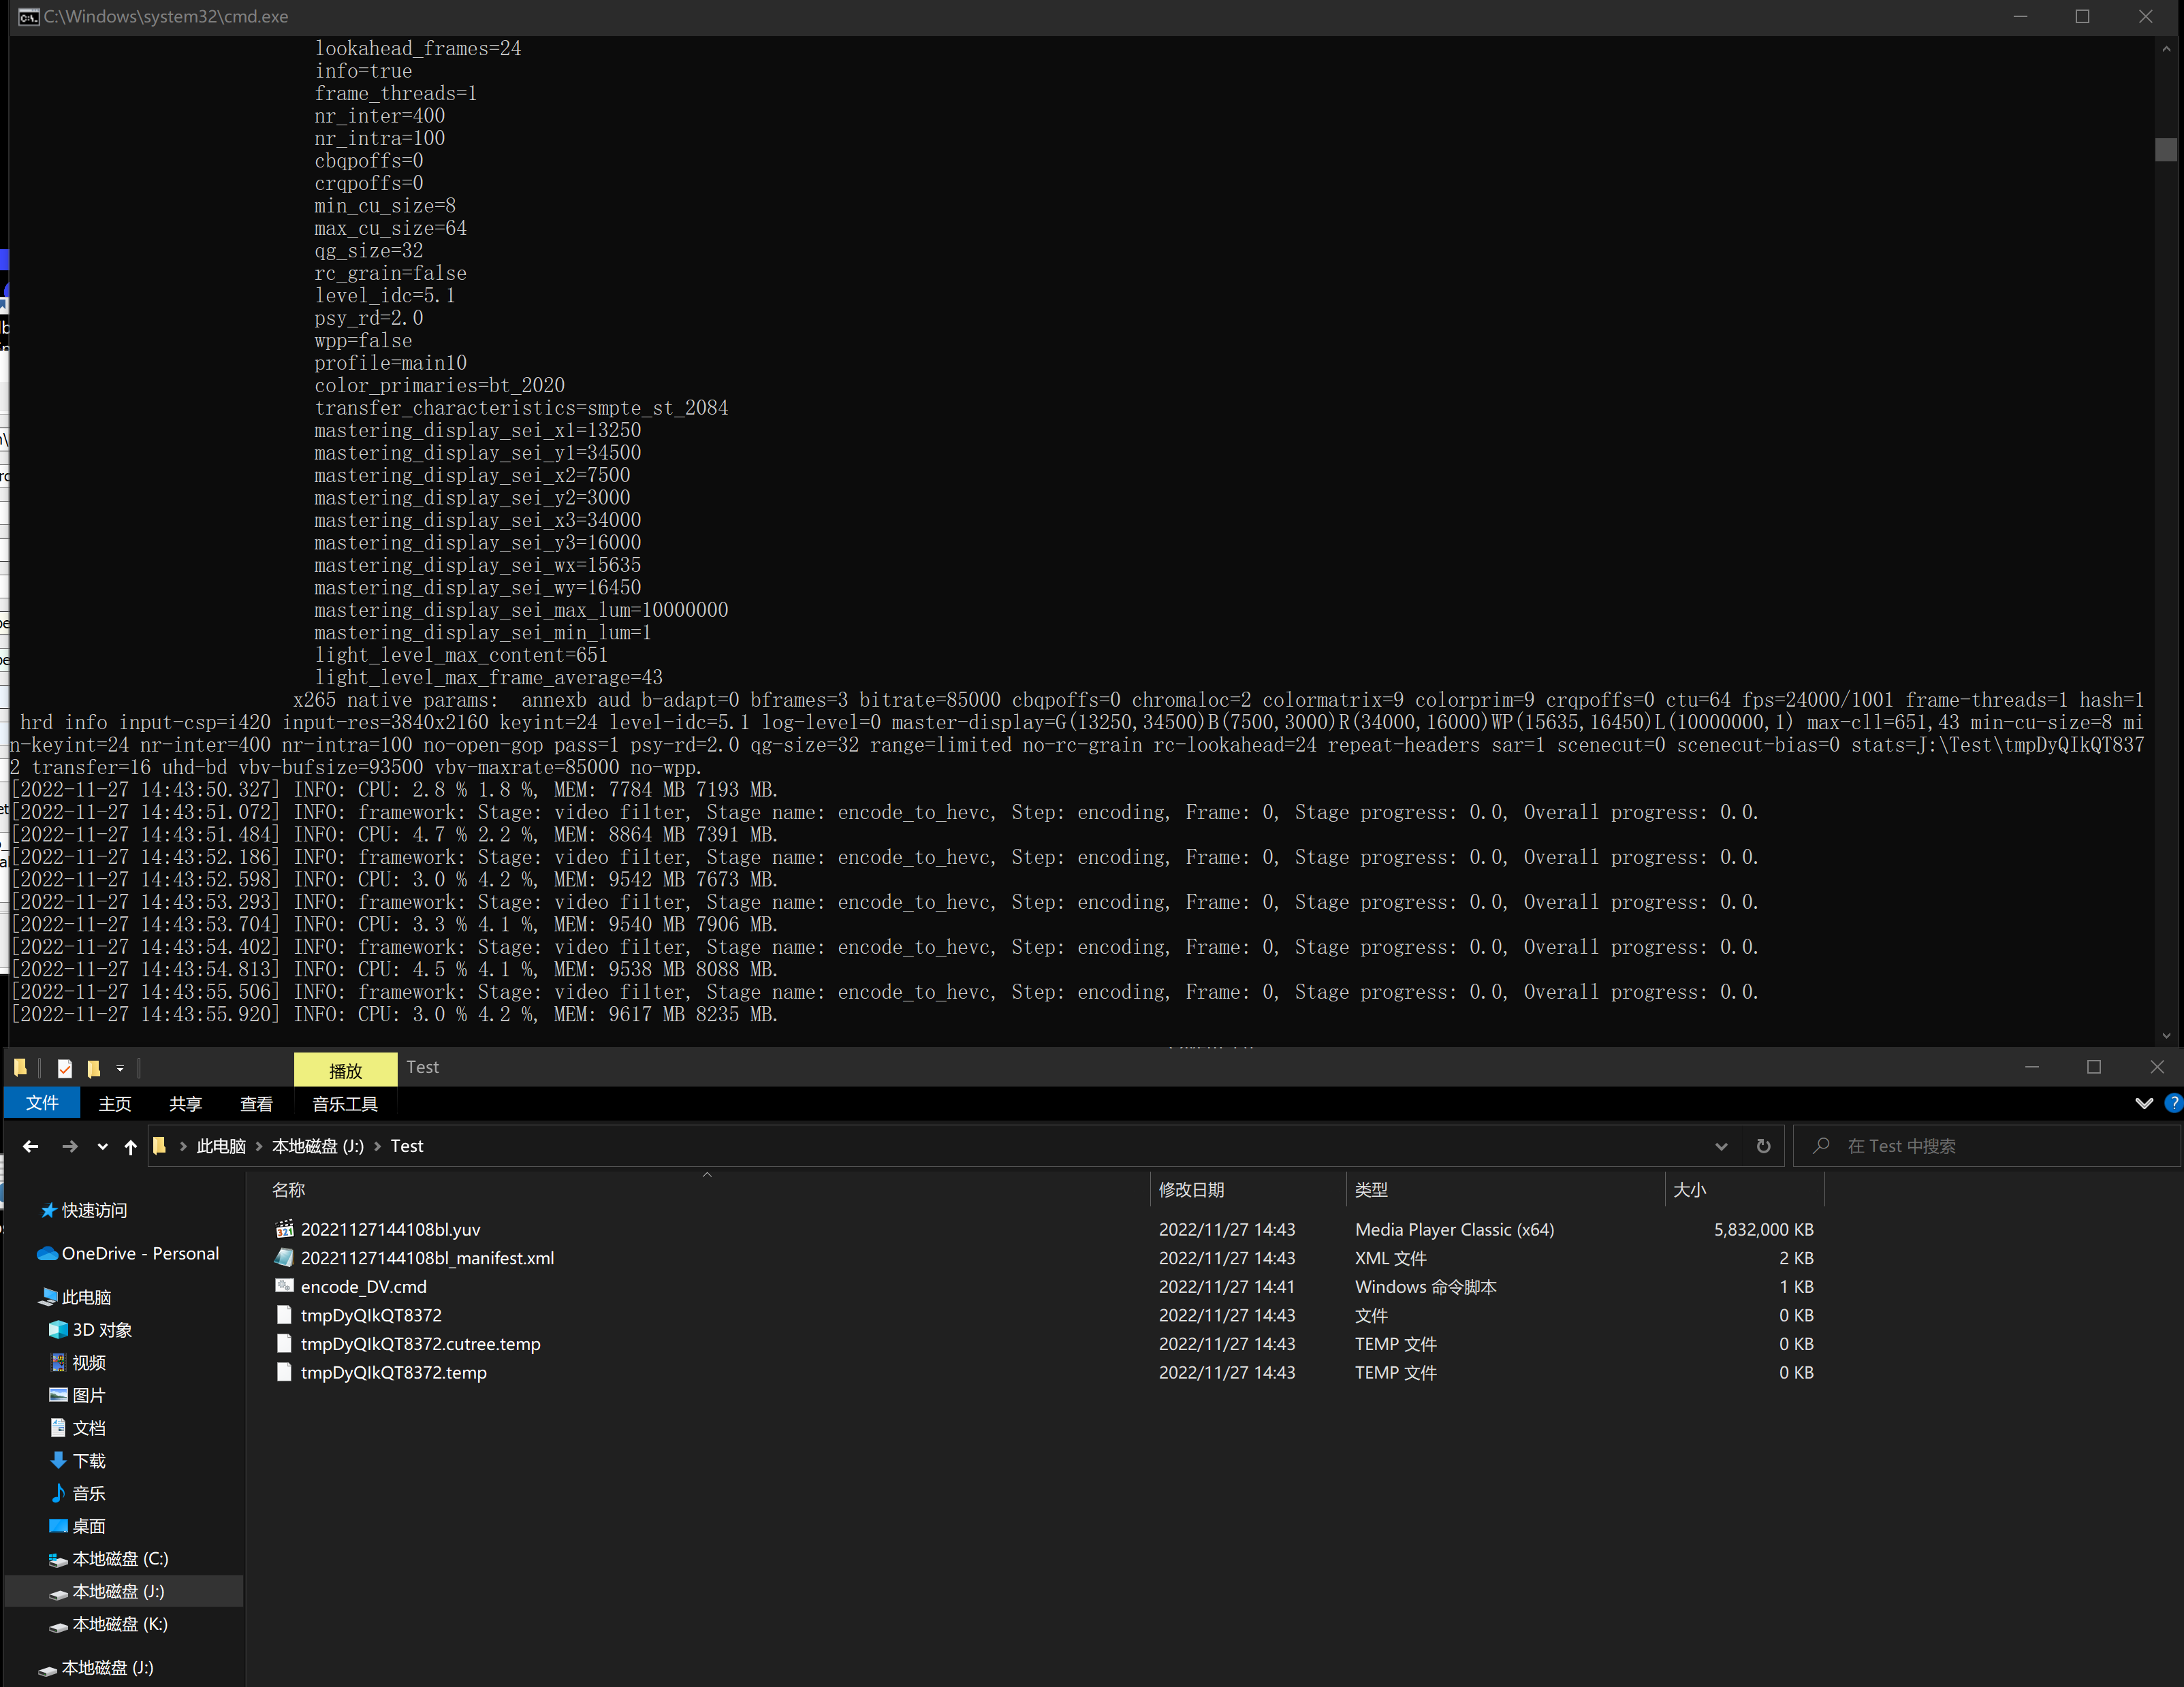
Task: Click the cmd window vertical scrollbar thumb
Action: 2166,150
